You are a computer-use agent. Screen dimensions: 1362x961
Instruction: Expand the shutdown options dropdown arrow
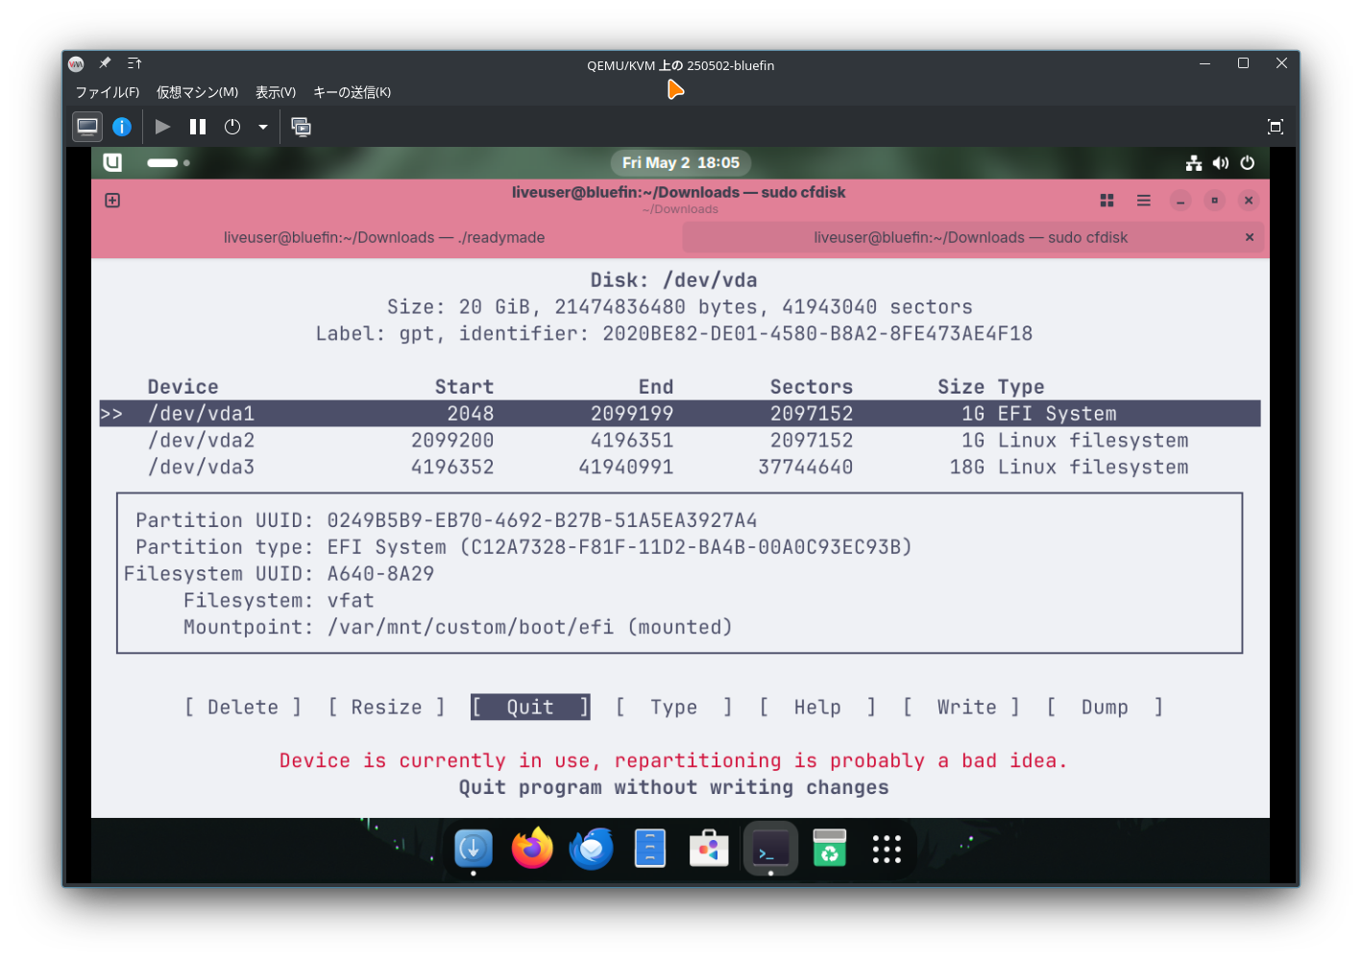[262, 127]
